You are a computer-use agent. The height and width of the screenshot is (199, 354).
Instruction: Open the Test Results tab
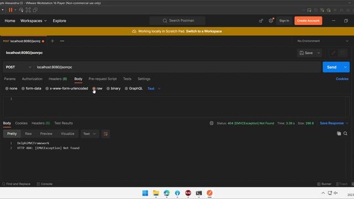(x=64, y=123)
